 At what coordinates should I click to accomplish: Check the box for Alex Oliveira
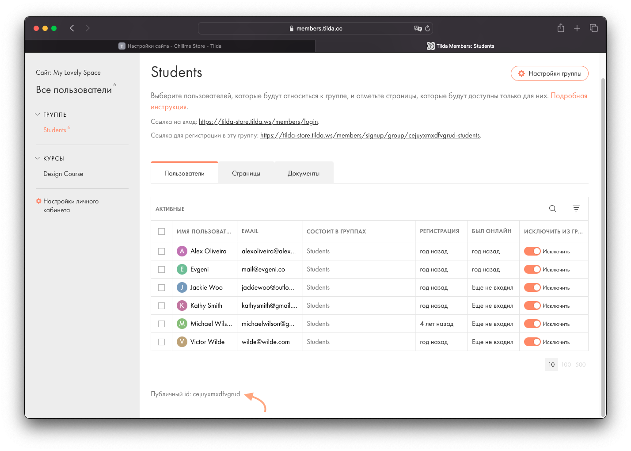[x=162, y=251]
